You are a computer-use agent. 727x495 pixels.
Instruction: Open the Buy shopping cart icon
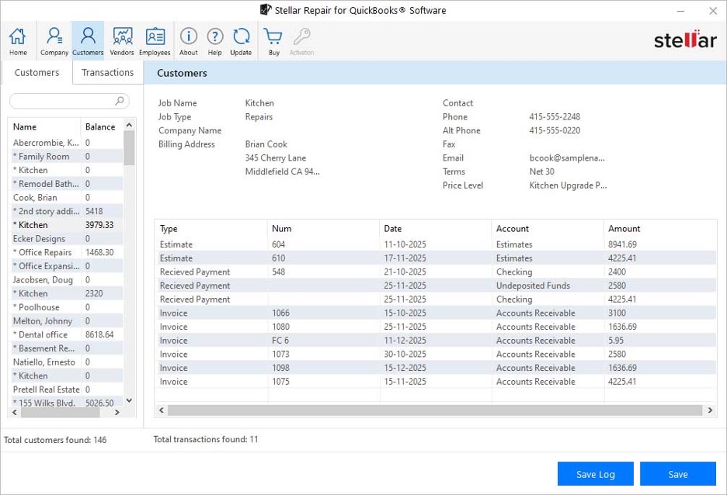pyautogui.click(x=273, y=41)
